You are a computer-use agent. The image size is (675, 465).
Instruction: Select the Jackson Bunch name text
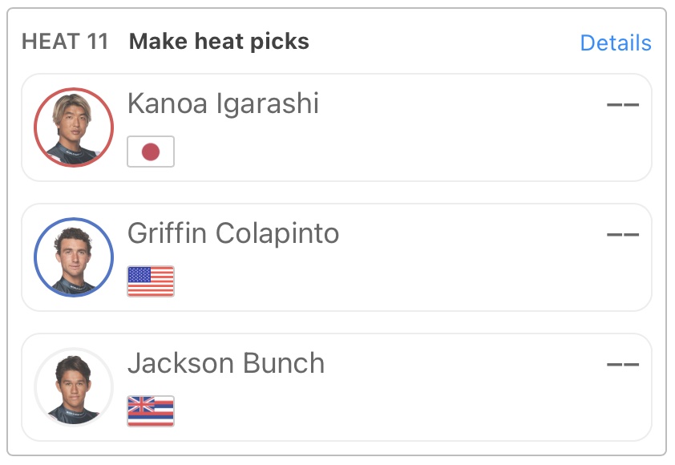pos(226,363)
